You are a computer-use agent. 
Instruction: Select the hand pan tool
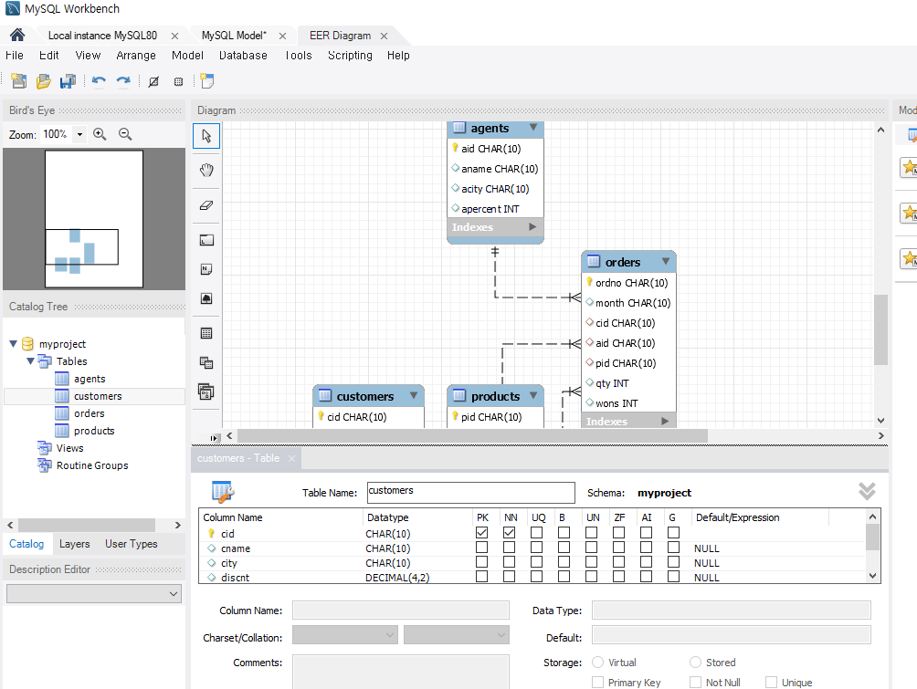coord(206,171)
